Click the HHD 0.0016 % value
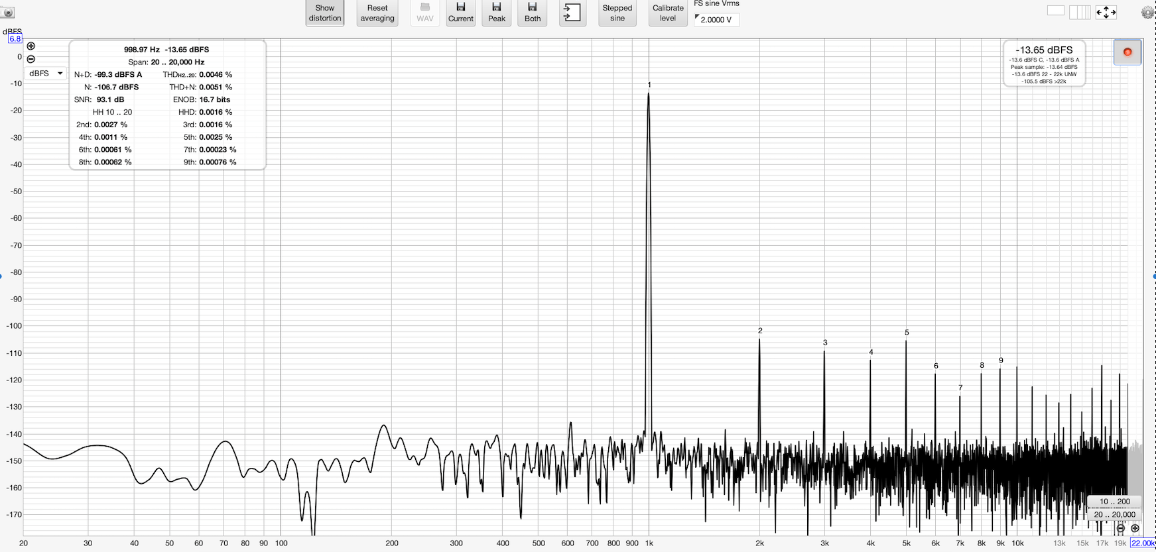This screenshot has width=1156, height=552. 216,112
